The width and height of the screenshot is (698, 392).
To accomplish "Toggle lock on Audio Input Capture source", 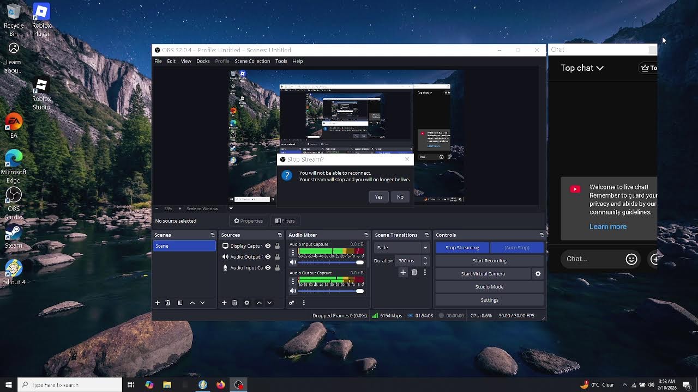I will (x=277, y=268).
